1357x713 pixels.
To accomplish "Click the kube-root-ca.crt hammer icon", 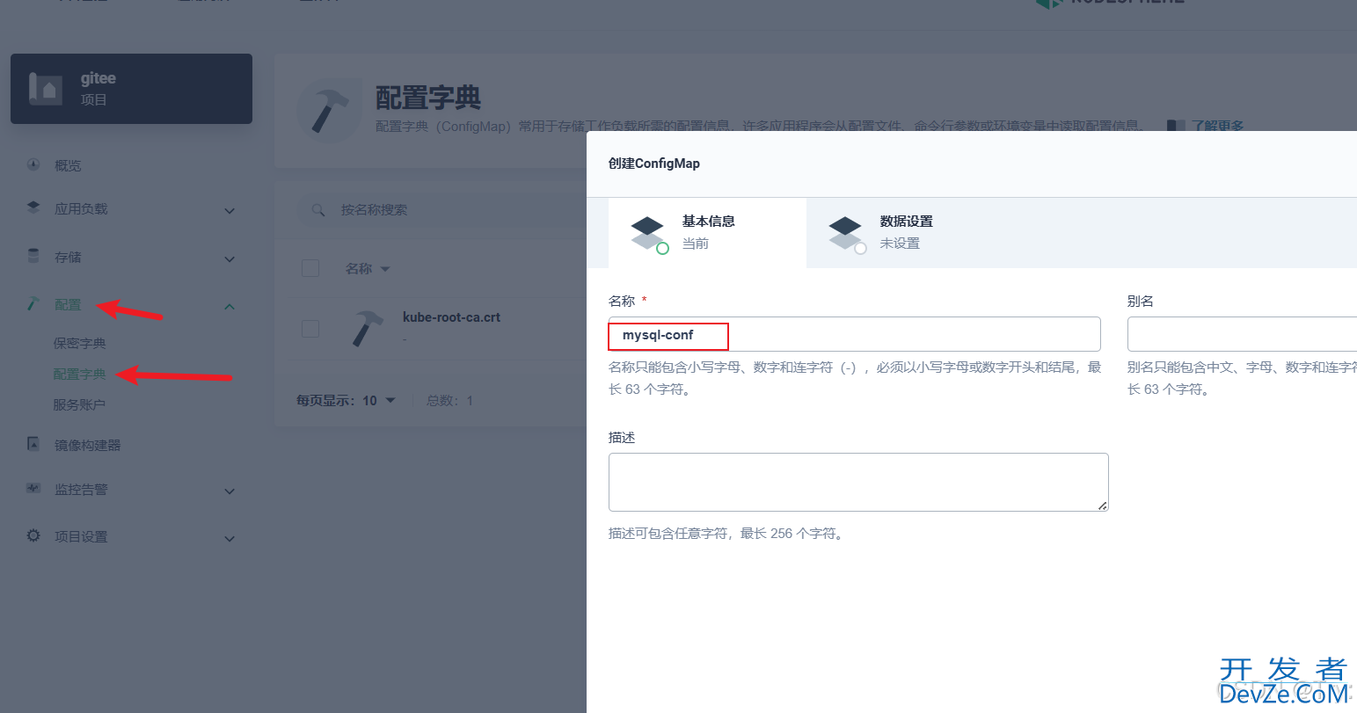I will click(367, 328).
